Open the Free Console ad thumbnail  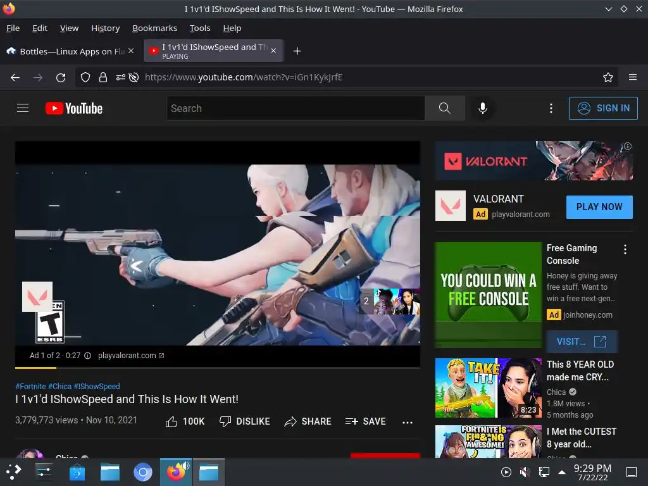point(489,295)
